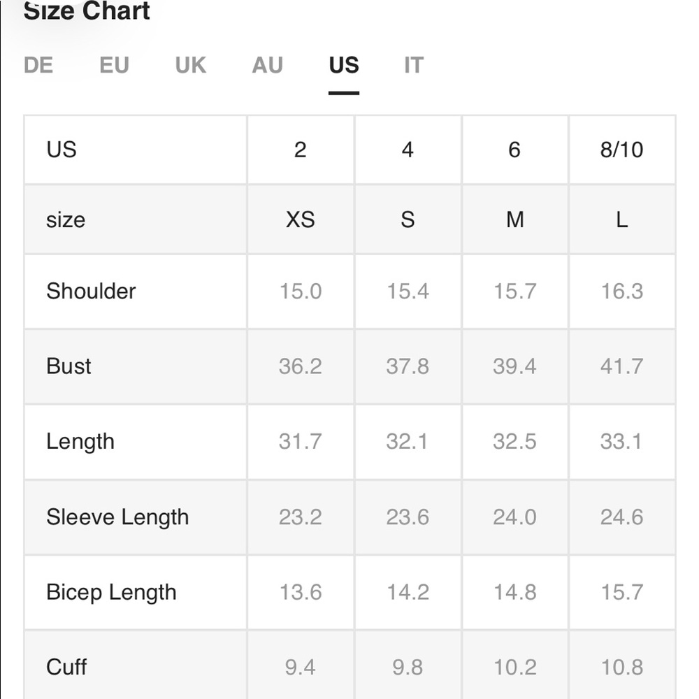699x699 pixels.
Task: Switch to the AU size tab
Action: [267, 65]
